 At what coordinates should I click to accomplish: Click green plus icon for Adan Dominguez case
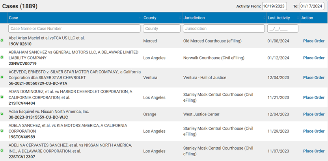pyautogui.click(x=2, y=97)
